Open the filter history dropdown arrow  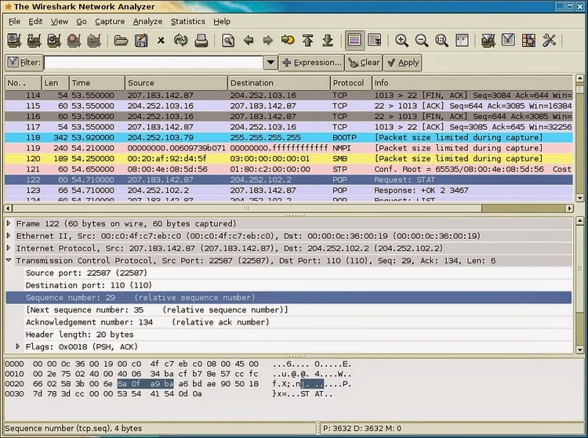[270, 63]
